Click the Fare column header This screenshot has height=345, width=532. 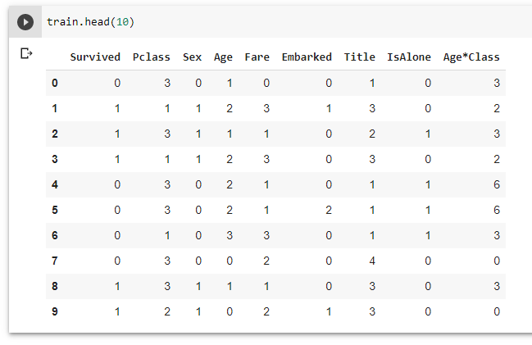click(257, 57)
